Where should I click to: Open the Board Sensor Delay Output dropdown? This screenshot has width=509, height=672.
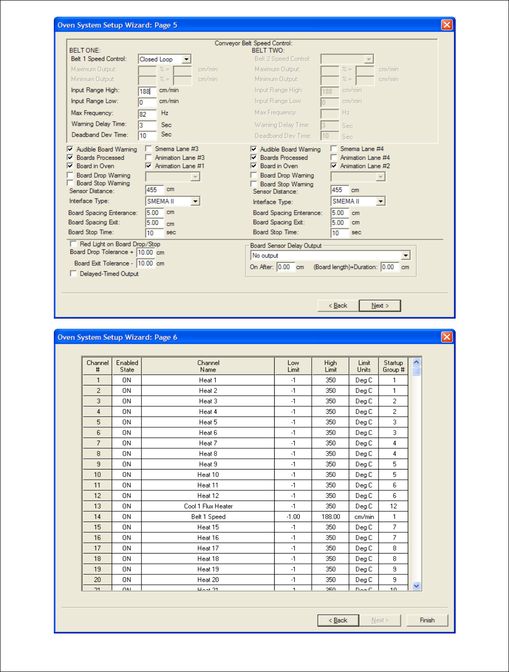(x=406, y=255)
